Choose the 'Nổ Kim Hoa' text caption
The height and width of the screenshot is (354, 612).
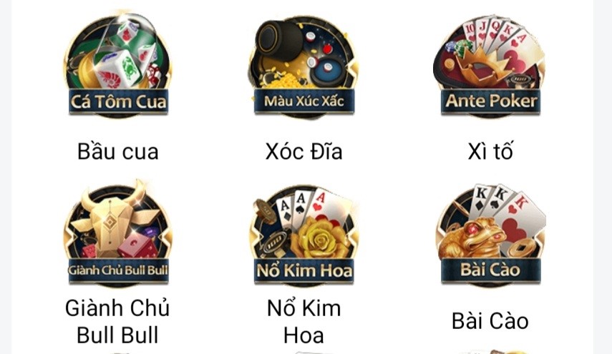click(x=304, y=322)
